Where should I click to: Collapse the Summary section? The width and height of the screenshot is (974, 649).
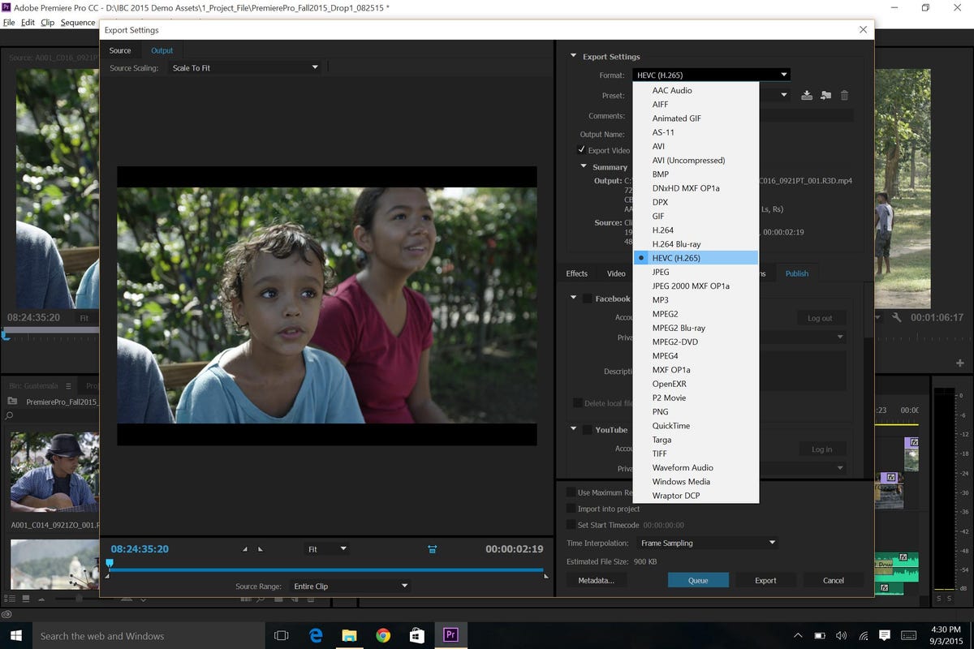584,166
